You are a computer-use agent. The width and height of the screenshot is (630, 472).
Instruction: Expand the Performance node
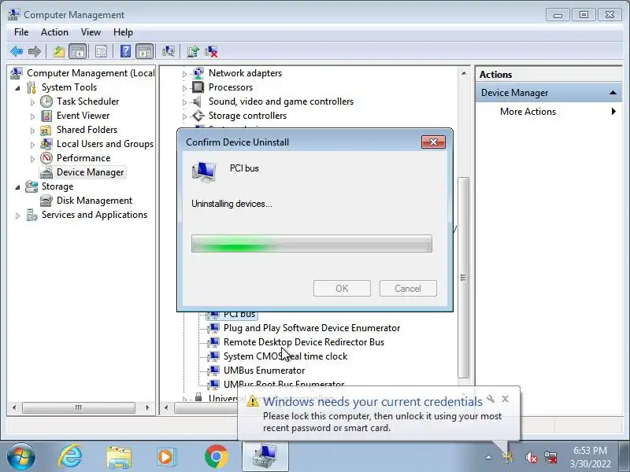tap(32, 159)
